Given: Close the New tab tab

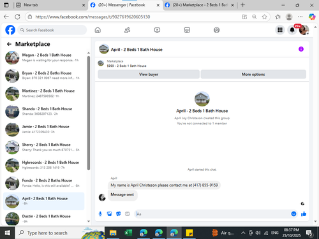Looking at the screenshot, I should pyautogui.click(x=84, y=5).
